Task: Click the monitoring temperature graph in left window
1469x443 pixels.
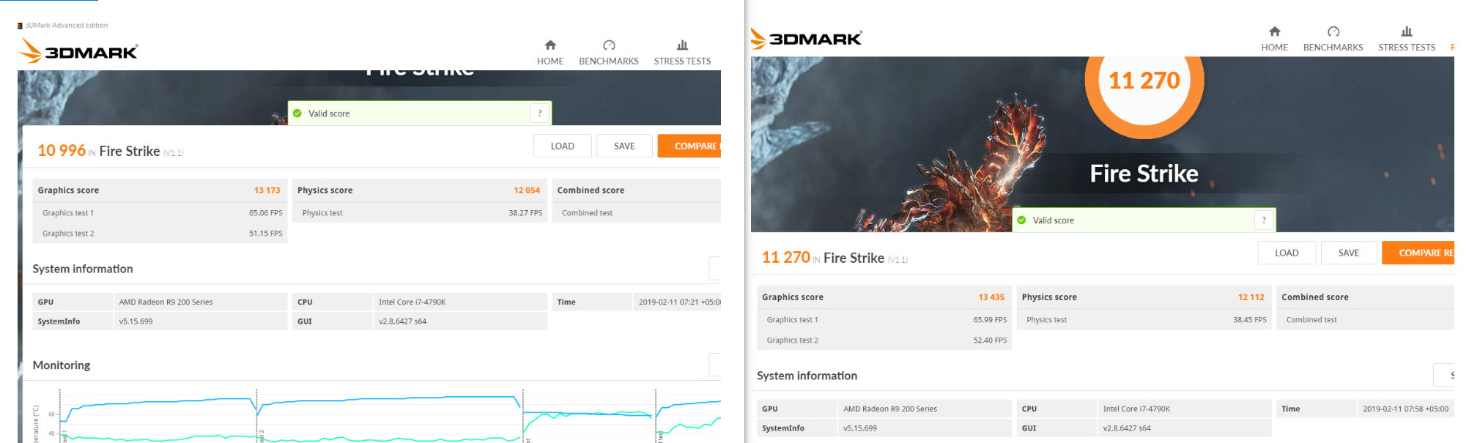Action: click(x=388, y=416)
